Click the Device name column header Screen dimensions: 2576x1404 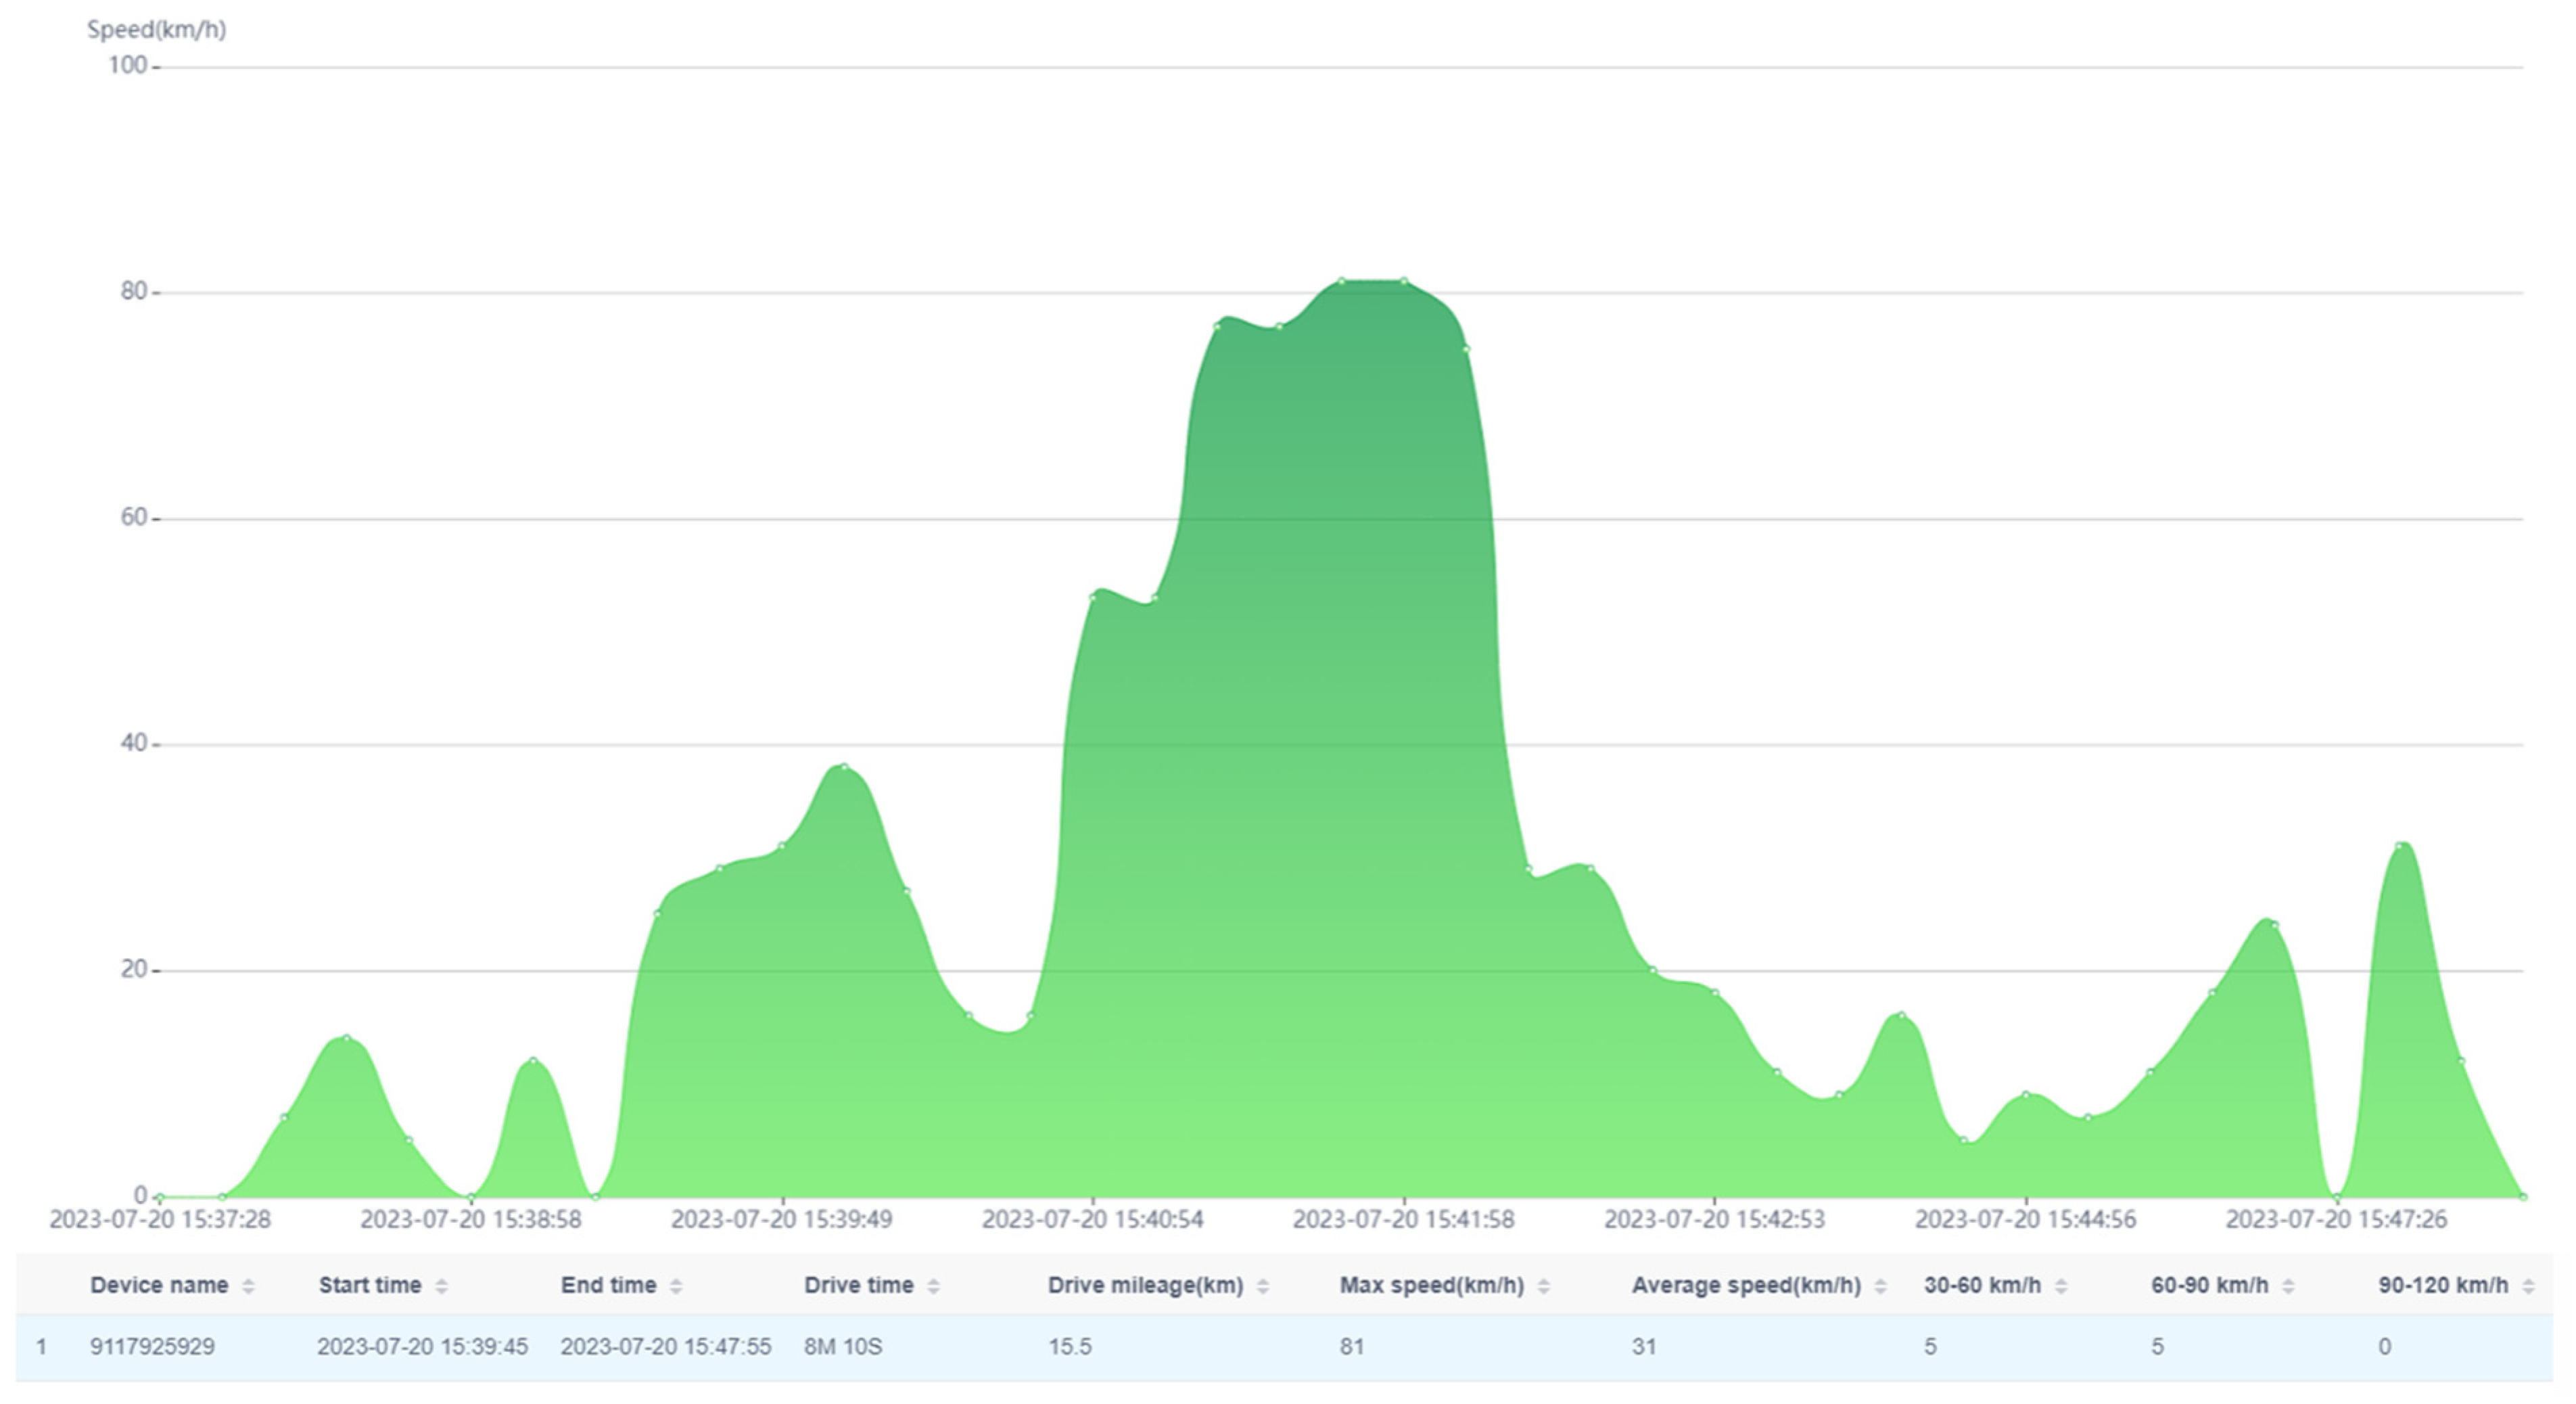(159, 1286)
